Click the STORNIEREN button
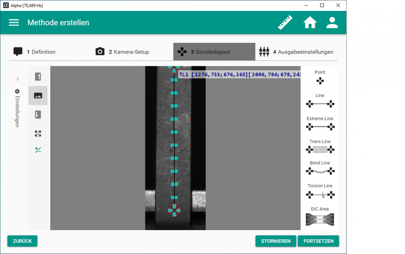This screenshot has width=405, height=254. [x=276, y=241]
